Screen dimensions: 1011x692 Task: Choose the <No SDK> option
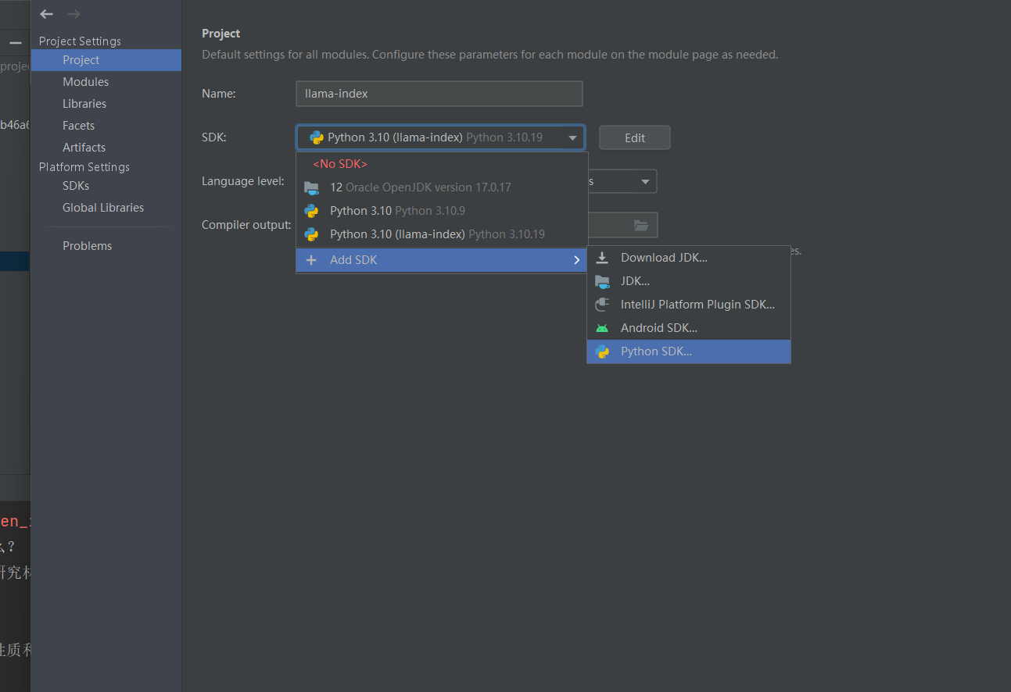click(x=442, y=164)
